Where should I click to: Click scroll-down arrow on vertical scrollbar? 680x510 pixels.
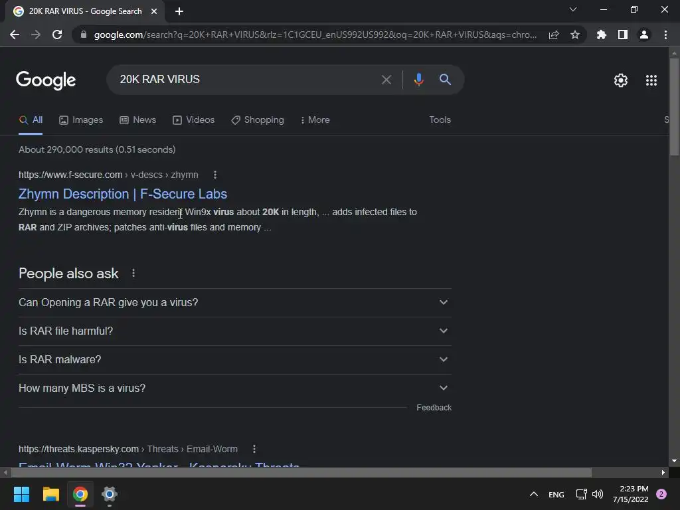[674, 461]
